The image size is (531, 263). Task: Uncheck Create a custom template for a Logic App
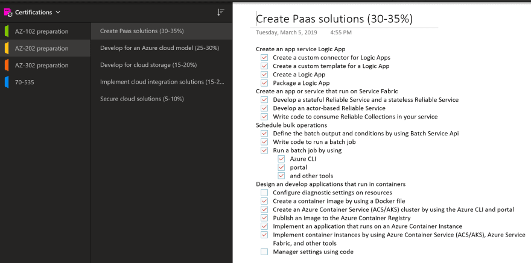[264, 66]
